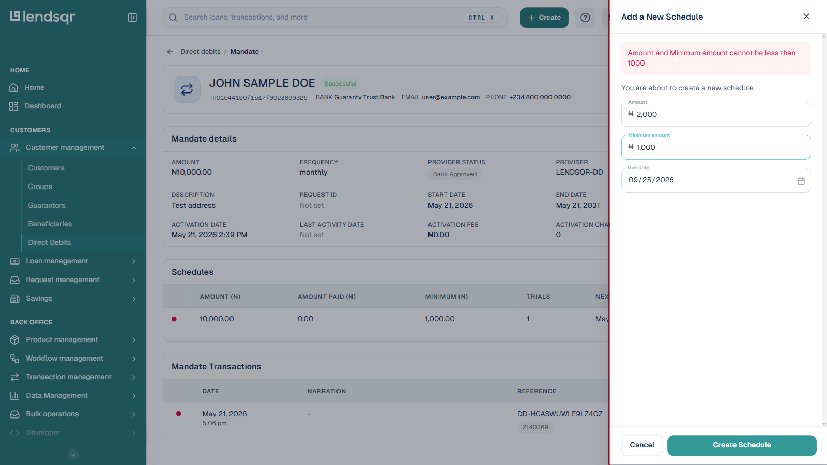Click the lendsqr logo
The width and height of the screenshot is (827, 465).
click(x=43, y=17)
